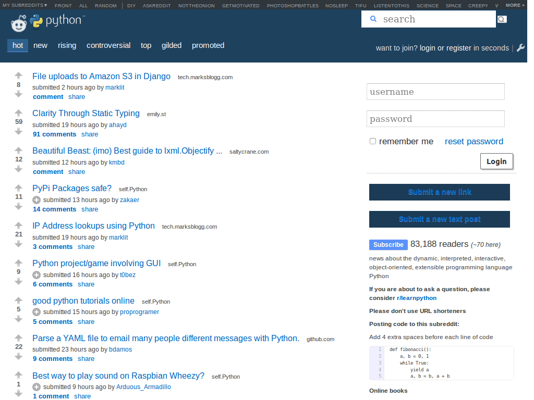Go to SCIENCE in top bar
This screenshot has height=400, width=534.
(x=428, y=6)
